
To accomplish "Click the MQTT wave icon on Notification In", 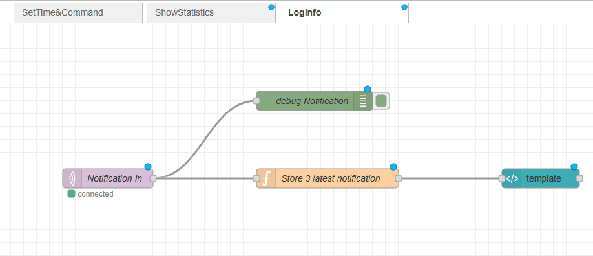I will pos(72,178).
